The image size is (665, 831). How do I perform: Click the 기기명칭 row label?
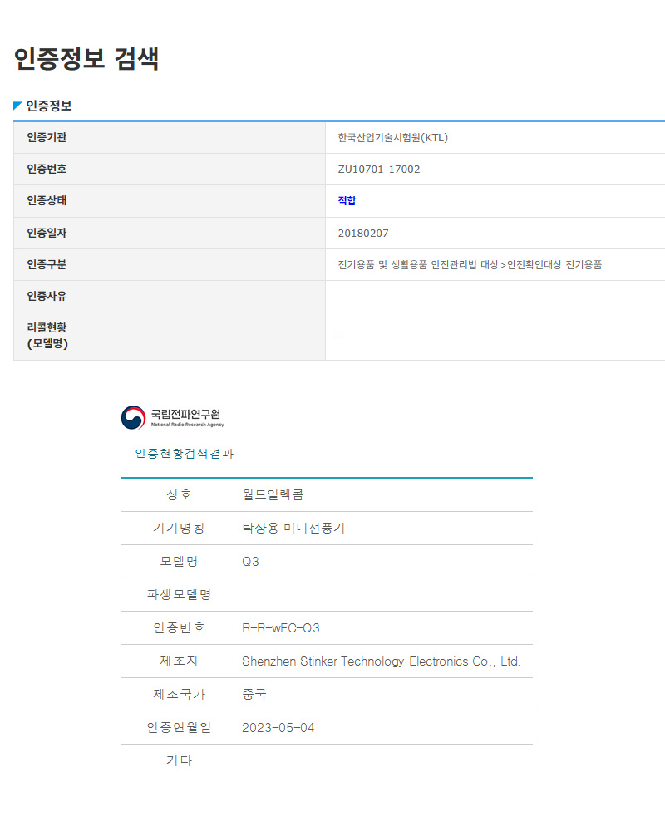[179, 529]
